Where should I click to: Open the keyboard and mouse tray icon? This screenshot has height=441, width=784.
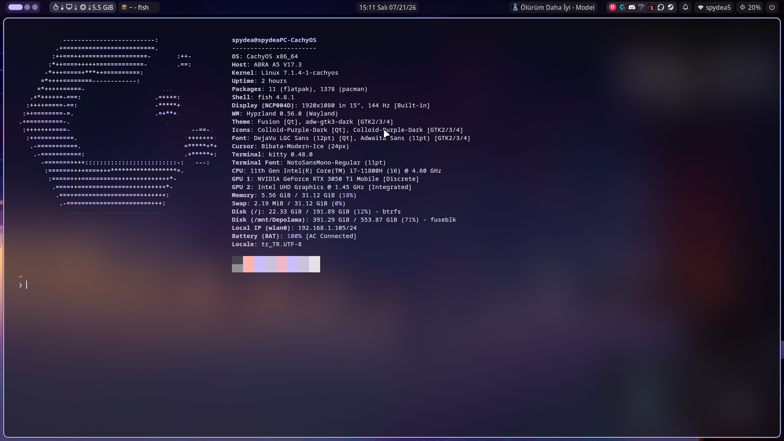coord(641,7)
